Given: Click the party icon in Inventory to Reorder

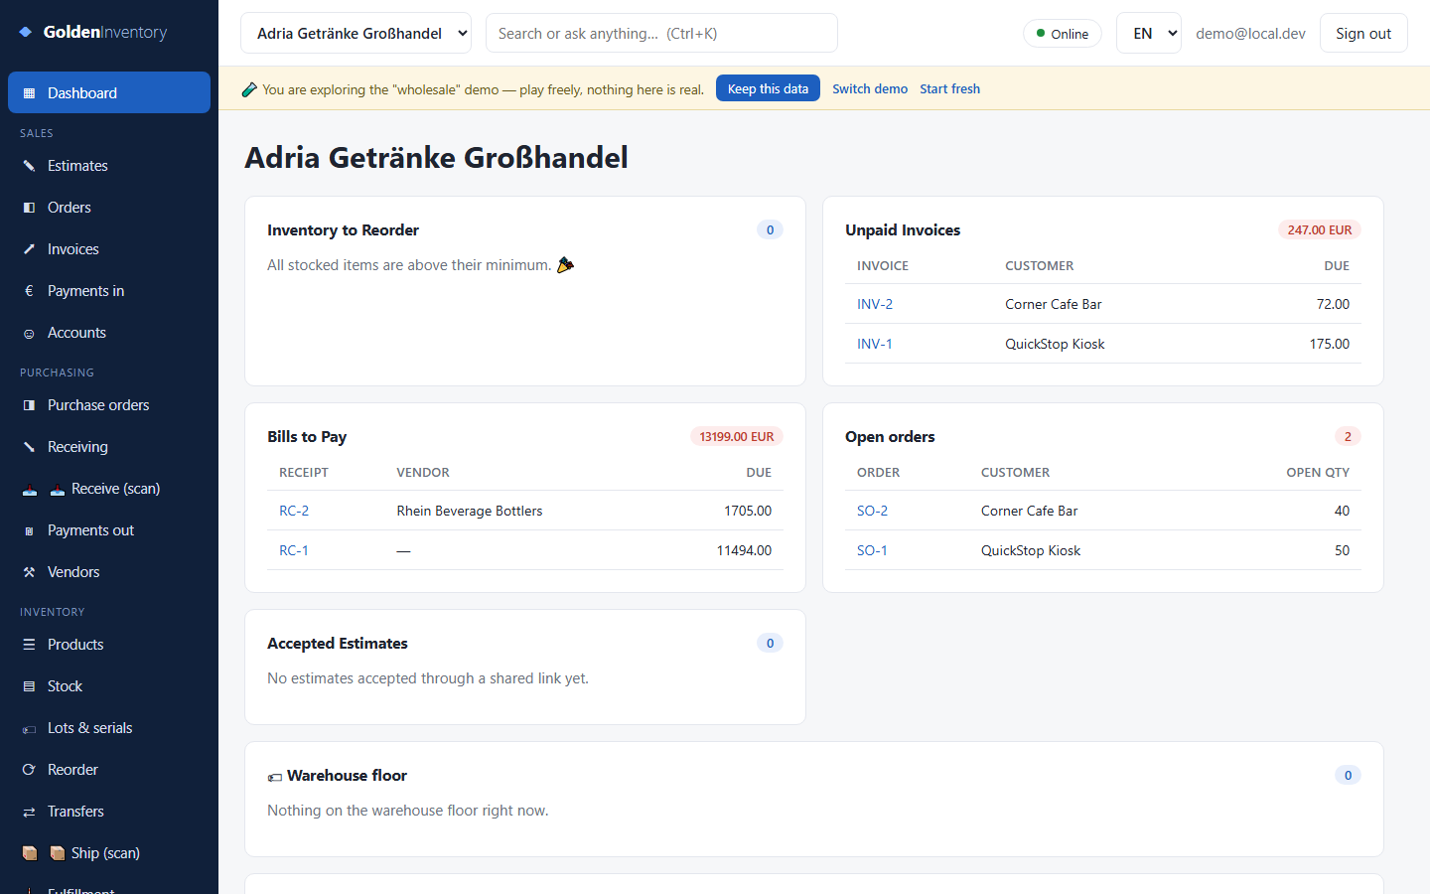Looking at the screenshot, I should click(x=565, y=265).
